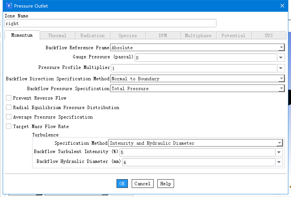
Task: Switch to the Multiphase tab
Action: 198,35
